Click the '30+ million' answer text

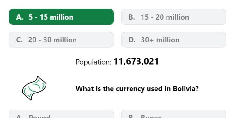(160, 40)
